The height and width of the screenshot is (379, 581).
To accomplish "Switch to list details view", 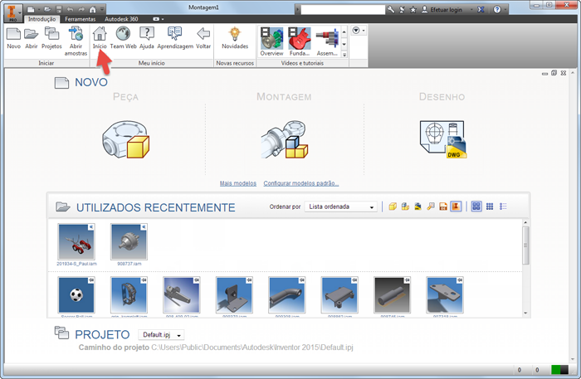I will (x=503, y=207).
